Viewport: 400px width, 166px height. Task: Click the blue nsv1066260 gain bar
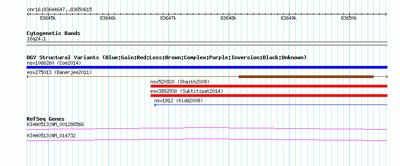(207, 67)
